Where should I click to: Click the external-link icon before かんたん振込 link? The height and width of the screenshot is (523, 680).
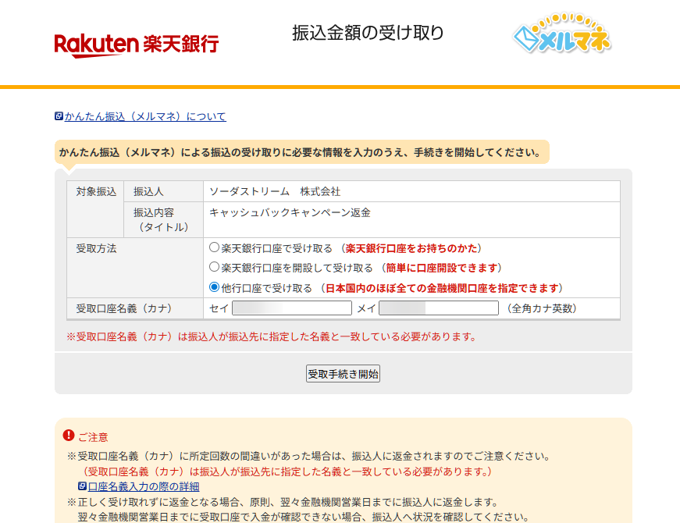click(59, 116)
